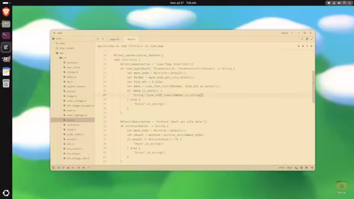Image resolution: width=354 pixels, height=199 pixels.
Task: Open the user menu chevron beside Sign In
Action: coord(292,33)
